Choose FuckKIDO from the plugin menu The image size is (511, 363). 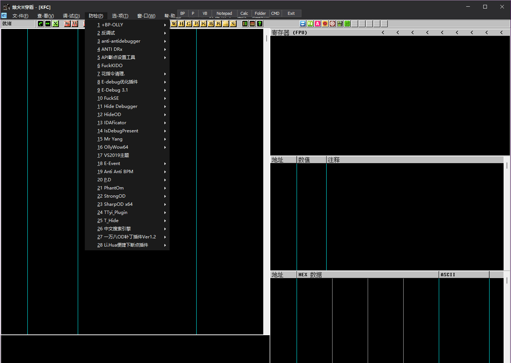click(127, 66)
